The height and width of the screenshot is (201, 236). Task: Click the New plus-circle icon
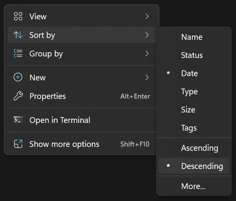(x=18, y=77)
